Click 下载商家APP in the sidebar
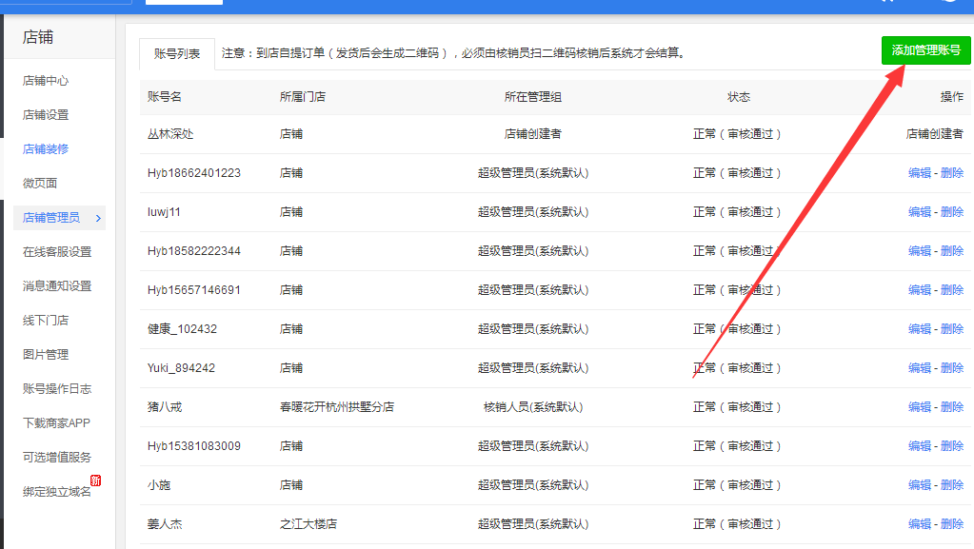The image size is (974, 549). tap(56, 422)
